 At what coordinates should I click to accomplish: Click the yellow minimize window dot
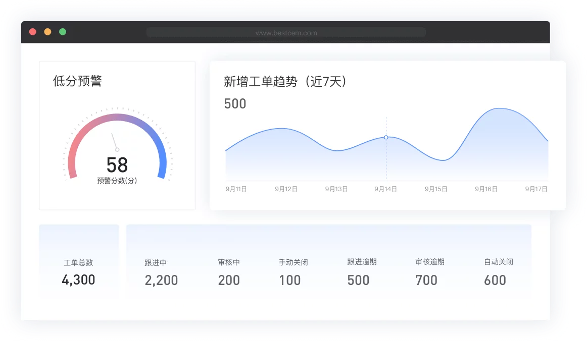(x=47, y=32)
